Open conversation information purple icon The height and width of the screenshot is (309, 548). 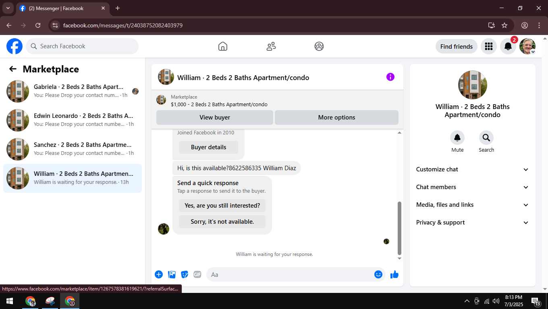click(x=390, y=77)
